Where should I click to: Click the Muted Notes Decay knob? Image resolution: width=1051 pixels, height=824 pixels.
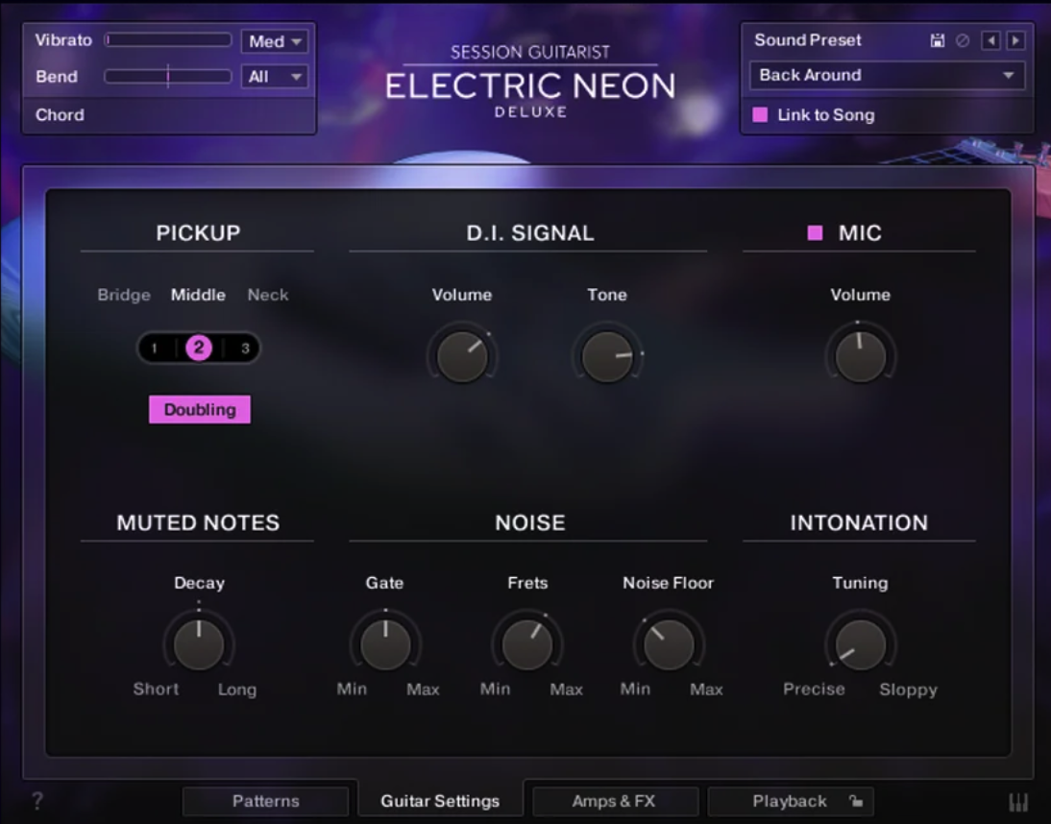199,644
